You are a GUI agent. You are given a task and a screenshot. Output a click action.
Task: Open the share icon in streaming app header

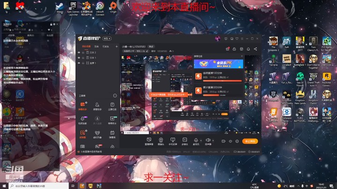pyautogui.click(x=256, y=49)
